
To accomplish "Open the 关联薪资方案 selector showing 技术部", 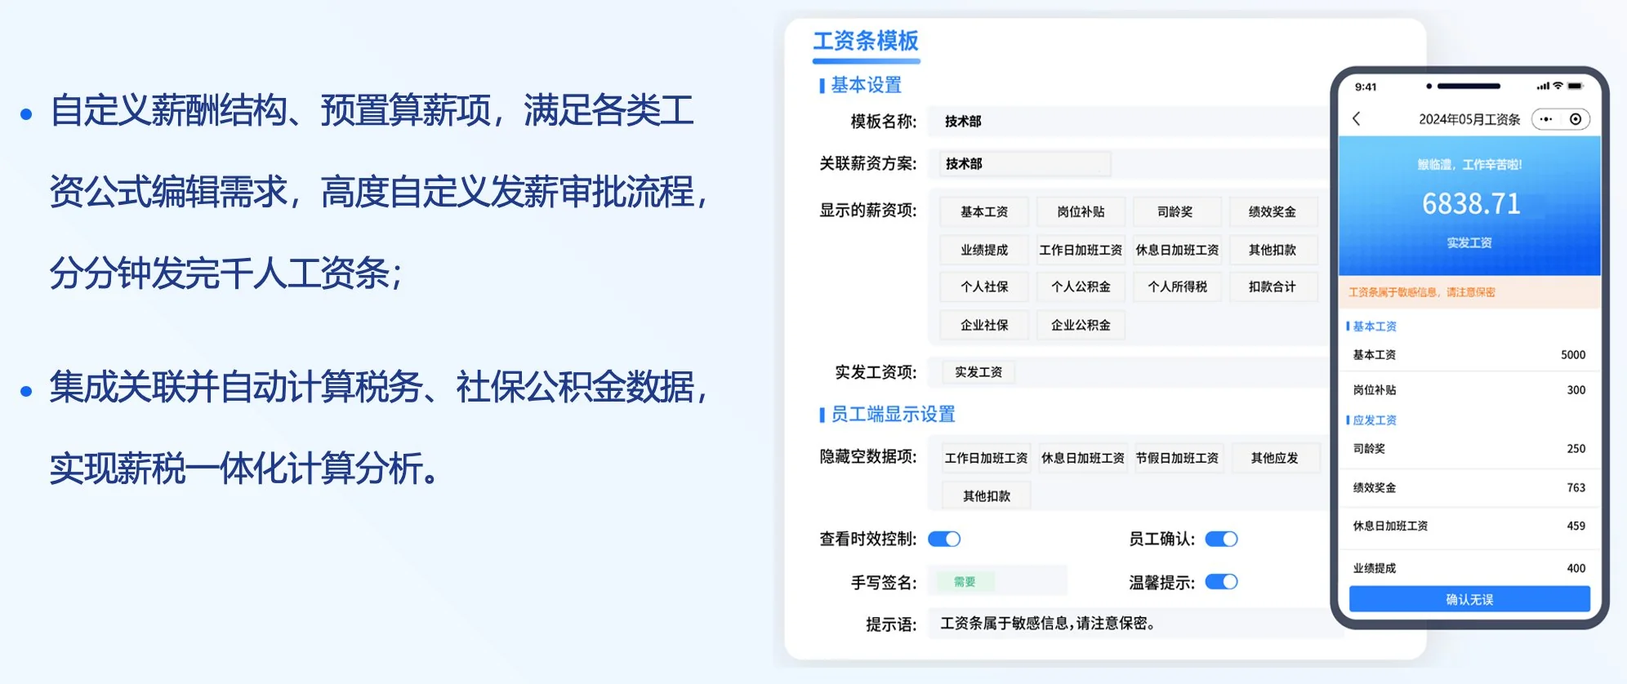I will [1024, 163].
